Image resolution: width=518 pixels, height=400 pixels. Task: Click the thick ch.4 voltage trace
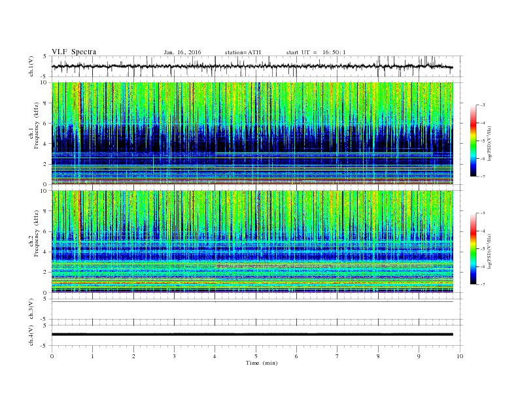252,335
